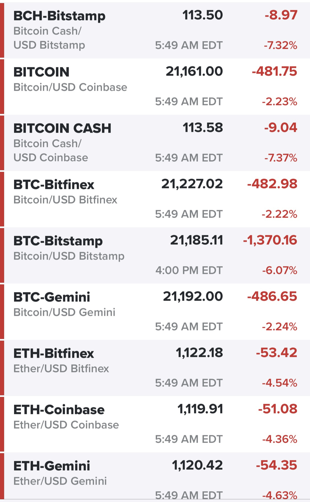Tap the -1,370.16 change figure
The height and width of the screenshot is (502, 310).
pyautogui.click(x=270, y=240)
